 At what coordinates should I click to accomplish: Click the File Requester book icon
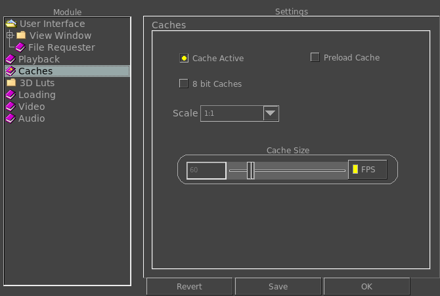(20, 47)
